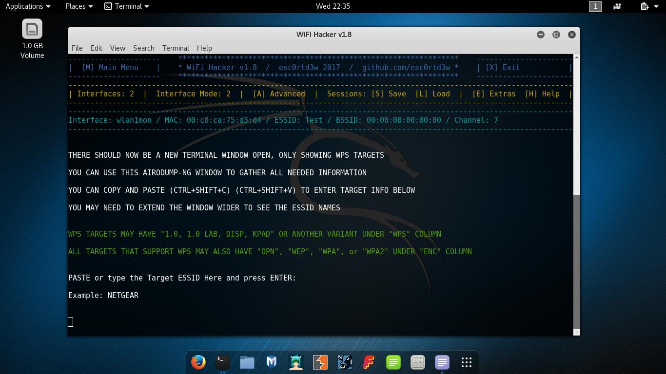Launch Firefox from the dock
This screenshot has width=666, height=374.
198,362
